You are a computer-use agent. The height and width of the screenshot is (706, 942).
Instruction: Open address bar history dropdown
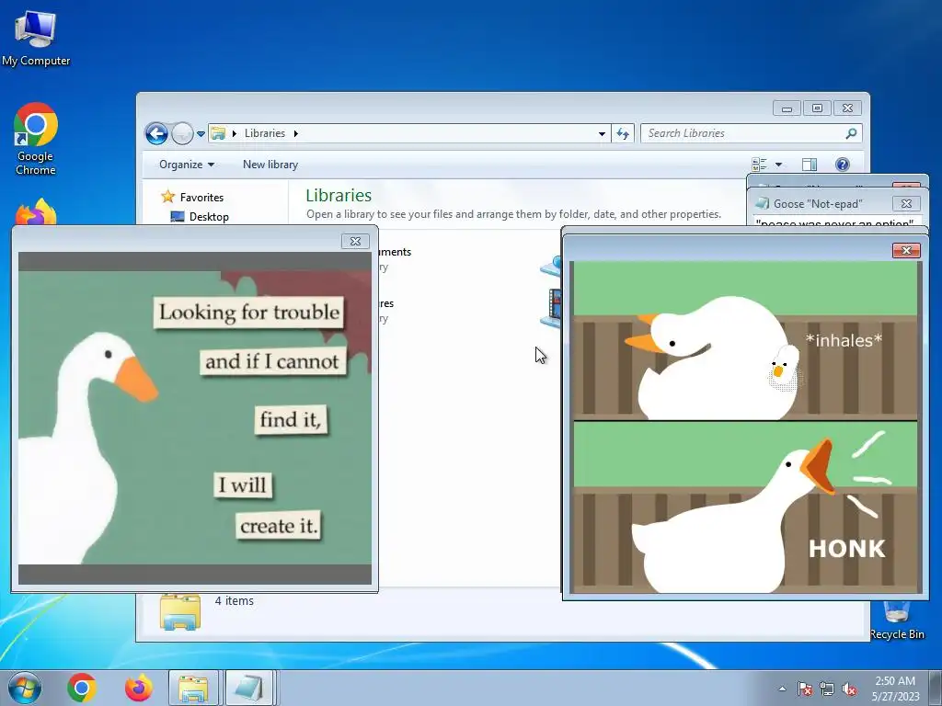pyautogui.click(x=602, y=134)
